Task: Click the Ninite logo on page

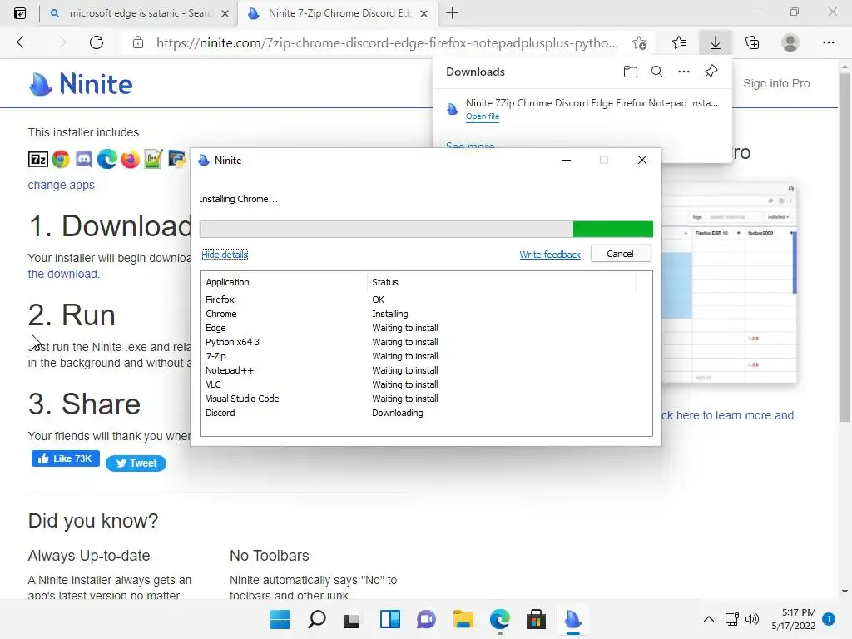Action: (x=81, y=84)
